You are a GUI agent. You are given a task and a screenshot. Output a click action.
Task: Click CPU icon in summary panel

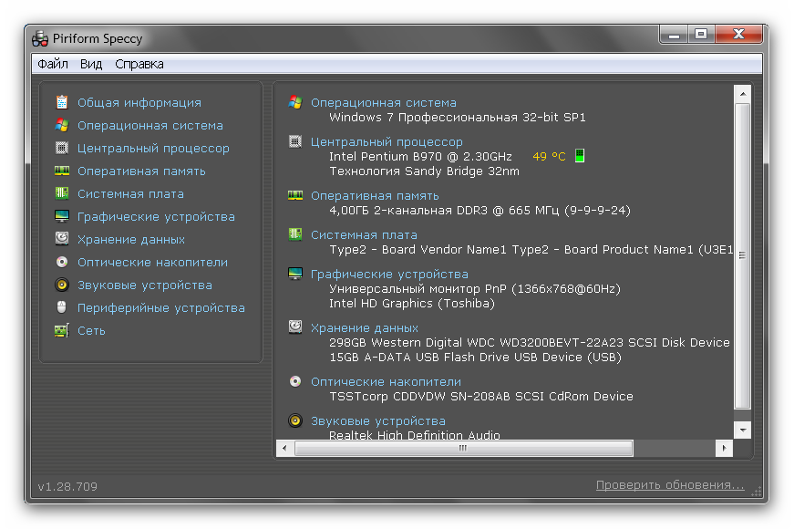coord(295,141)
